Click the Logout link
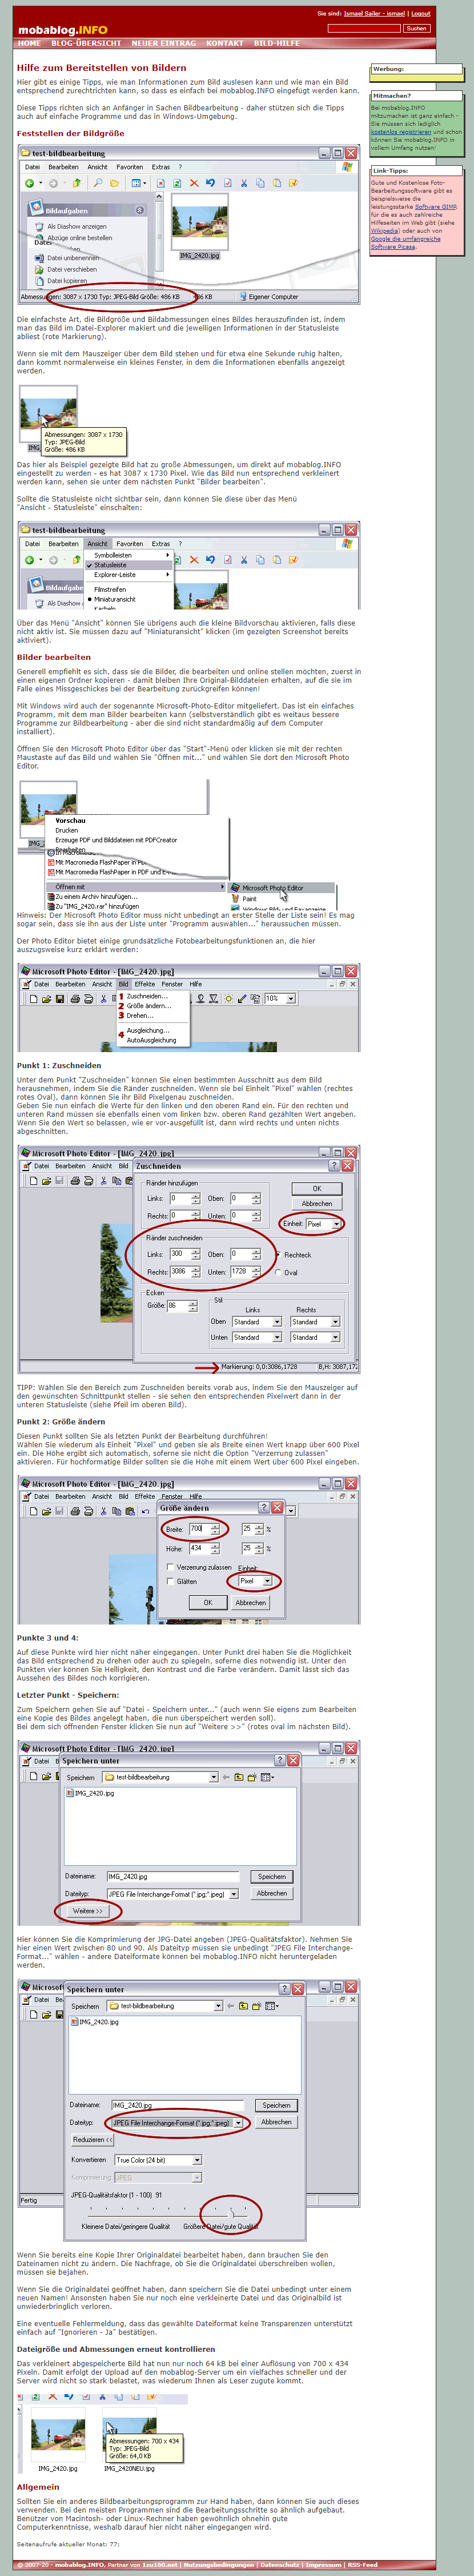Viewport: 474px width, 2576px height. point(421,14)
